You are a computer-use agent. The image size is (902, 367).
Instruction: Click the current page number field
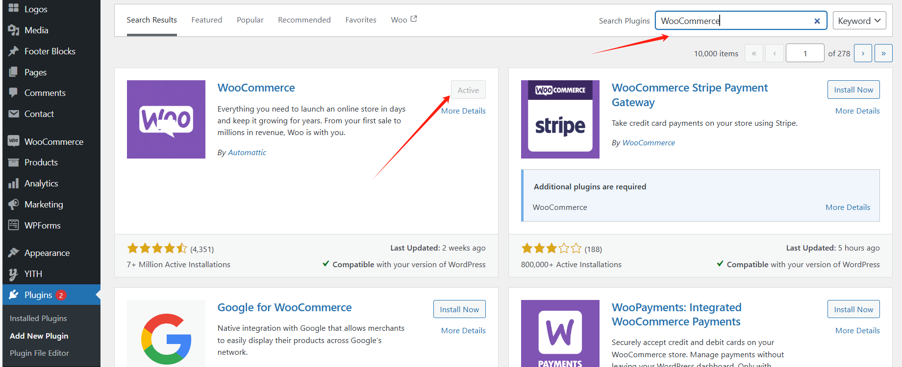[x=805, y=53]
